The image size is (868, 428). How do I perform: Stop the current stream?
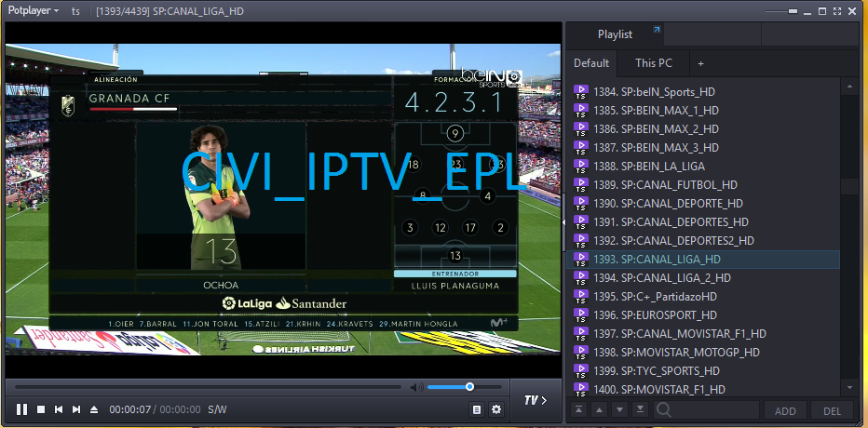click(40, 409)
